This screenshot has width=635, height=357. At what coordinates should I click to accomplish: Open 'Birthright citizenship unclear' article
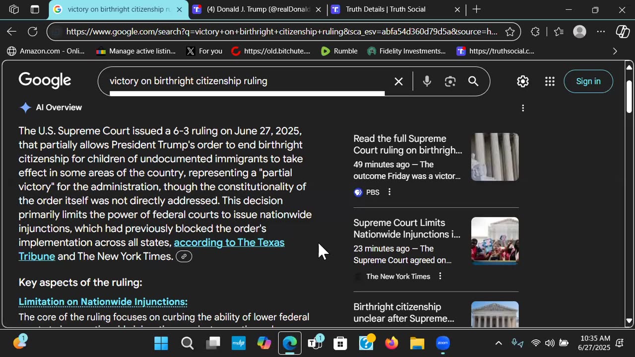(404, 313)
